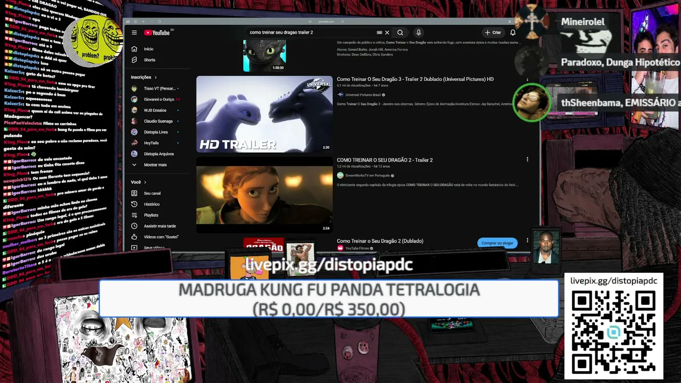
Task: Play the Dragão 2 trailer thumbnail
Action: (264, 195)
